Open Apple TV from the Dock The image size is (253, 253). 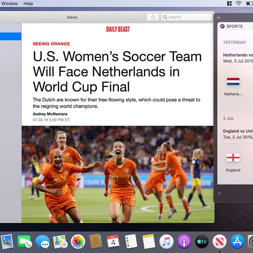coord(202,241)
